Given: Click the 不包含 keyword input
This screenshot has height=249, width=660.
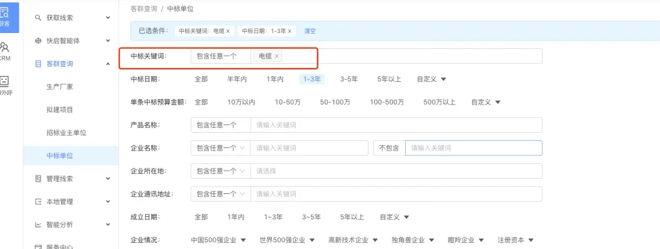Looking at the screenshot, I should pos(474,148).
